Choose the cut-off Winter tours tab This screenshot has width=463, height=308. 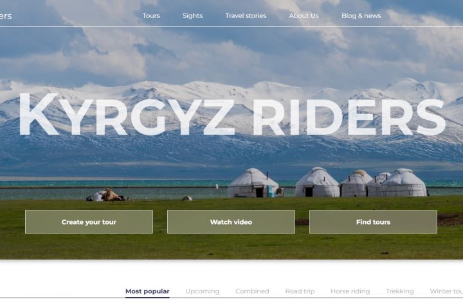pos(446,291)
